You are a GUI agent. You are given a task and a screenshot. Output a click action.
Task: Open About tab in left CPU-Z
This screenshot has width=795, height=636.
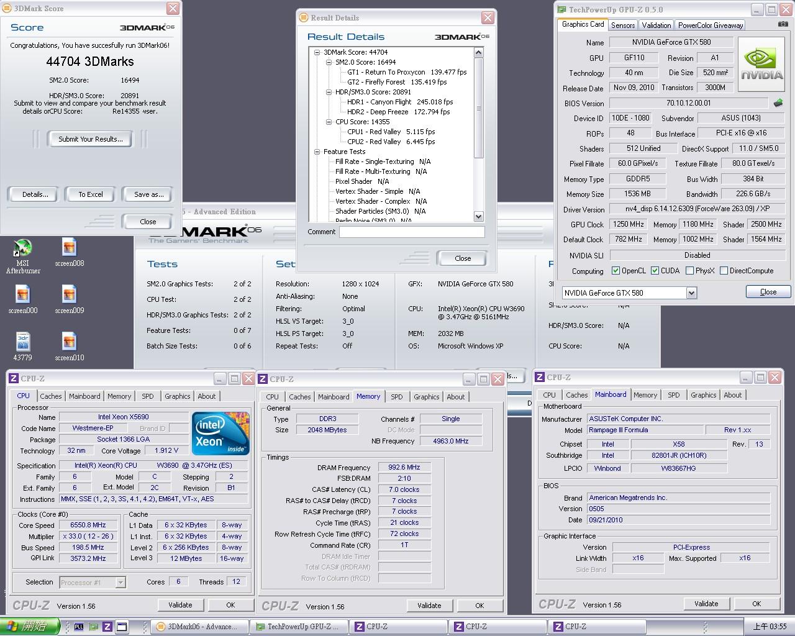pyautogui.click(x=207, y=396)
